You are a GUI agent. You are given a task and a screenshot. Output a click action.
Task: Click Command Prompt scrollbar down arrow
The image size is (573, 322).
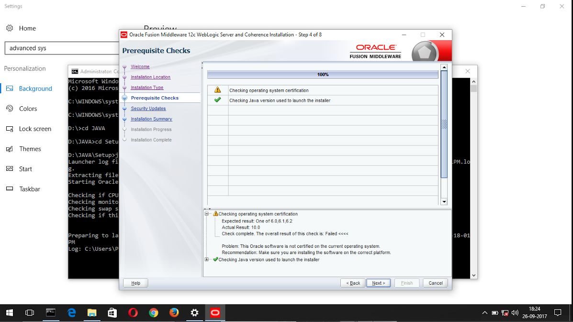click(x=473, y=275)
